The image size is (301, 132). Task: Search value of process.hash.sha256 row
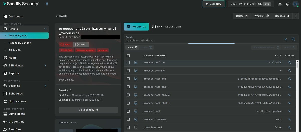tap(289, 95)
